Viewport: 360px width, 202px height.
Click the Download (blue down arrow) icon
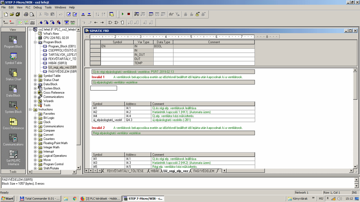89,14
